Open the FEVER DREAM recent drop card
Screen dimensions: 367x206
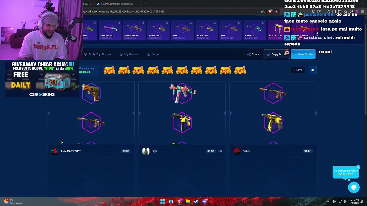click(134, 30)
